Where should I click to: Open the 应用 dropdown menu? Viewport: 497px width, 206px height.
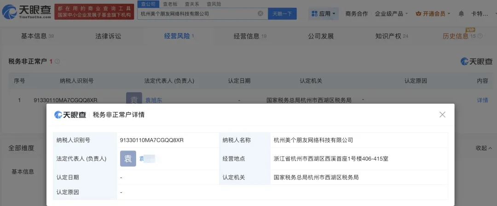(324, 14)
